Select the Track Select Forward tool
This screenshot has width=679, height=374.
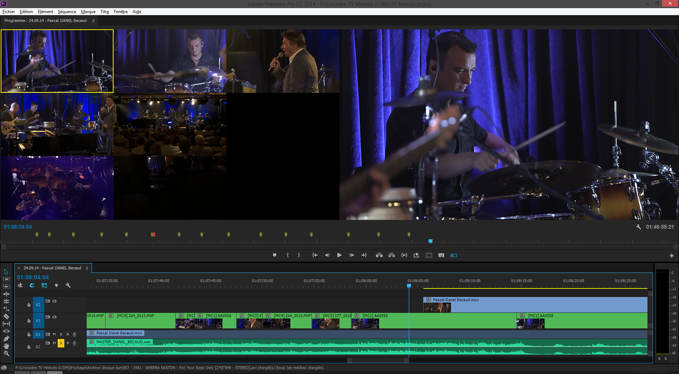pyautogui.click(x=6, y=279)
